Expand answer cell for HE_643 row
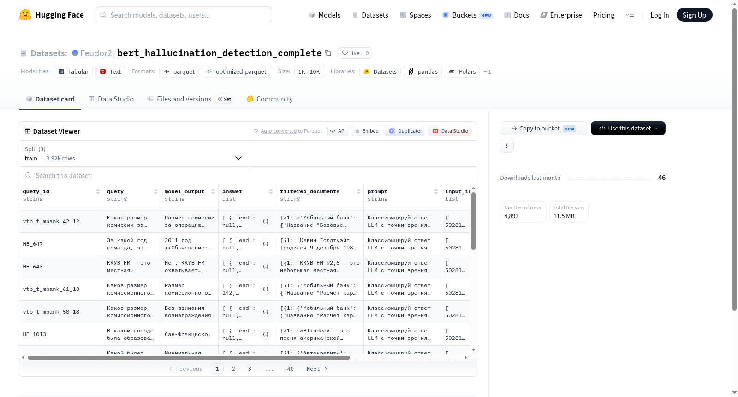Viewport: 738px width, 397px height. (x=266, y=267)
